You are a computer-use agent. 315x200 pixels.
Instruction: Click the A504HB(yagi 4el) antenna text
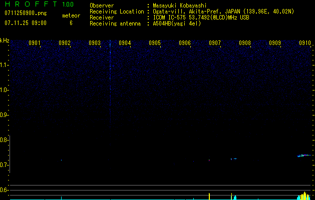[177, 23]
